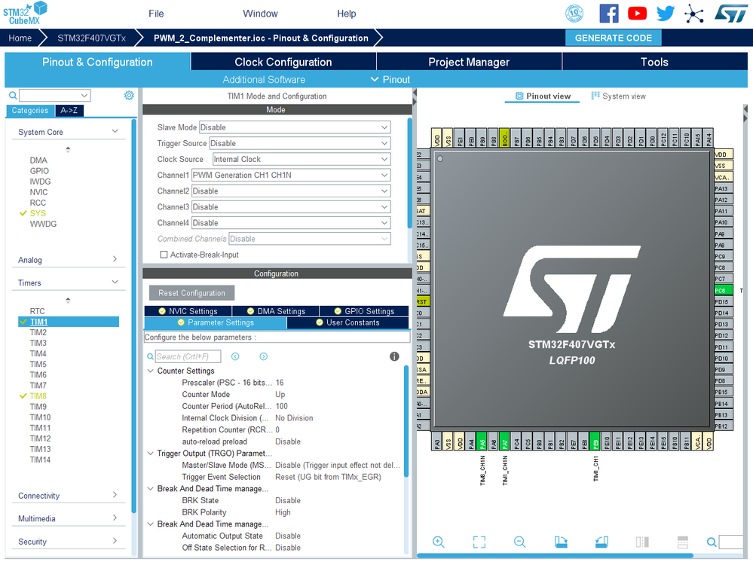753x562 pixels.
Task: Enable the Activate-Break-Input checkbox
Action: 164,255
